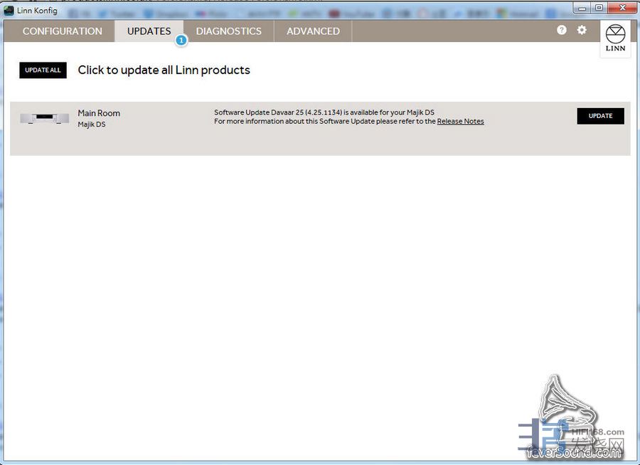
Task: Click the Main Room device name
Action: (x=99, y=113)
